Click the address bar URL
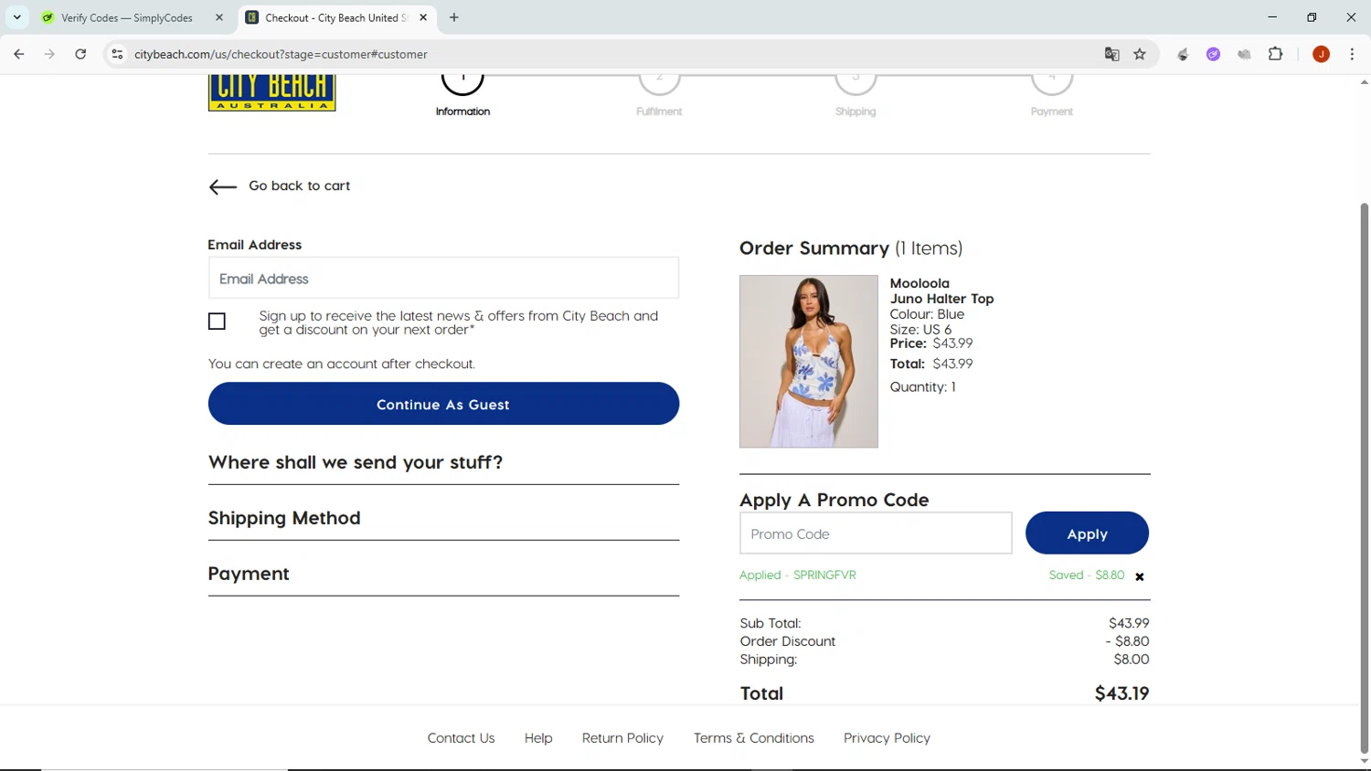The image size is (1371, 771). click(x=281, y=54)
